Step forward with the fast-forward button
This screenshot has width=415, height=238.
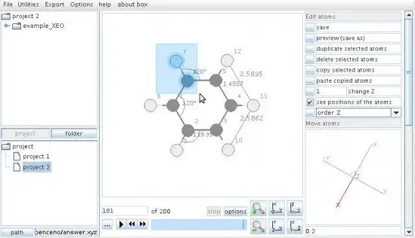(x=143, y=224)
